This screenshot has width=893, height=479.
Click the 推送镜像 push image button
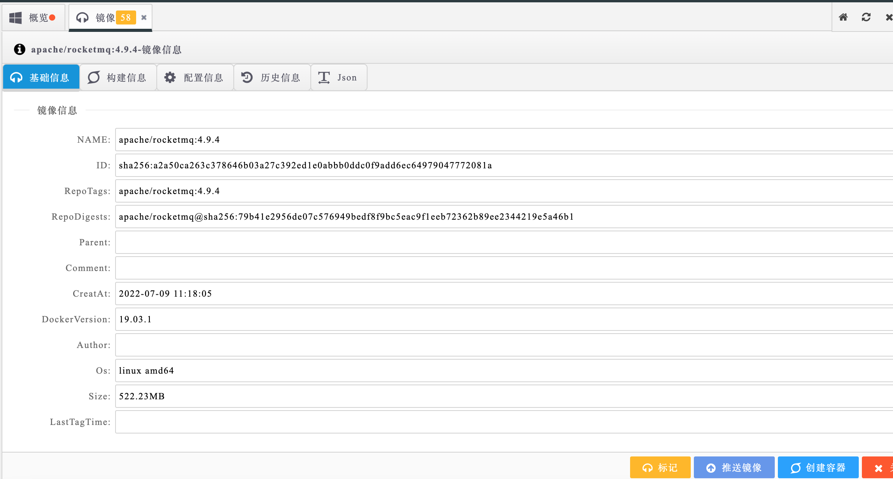click(x=734, y=467)
